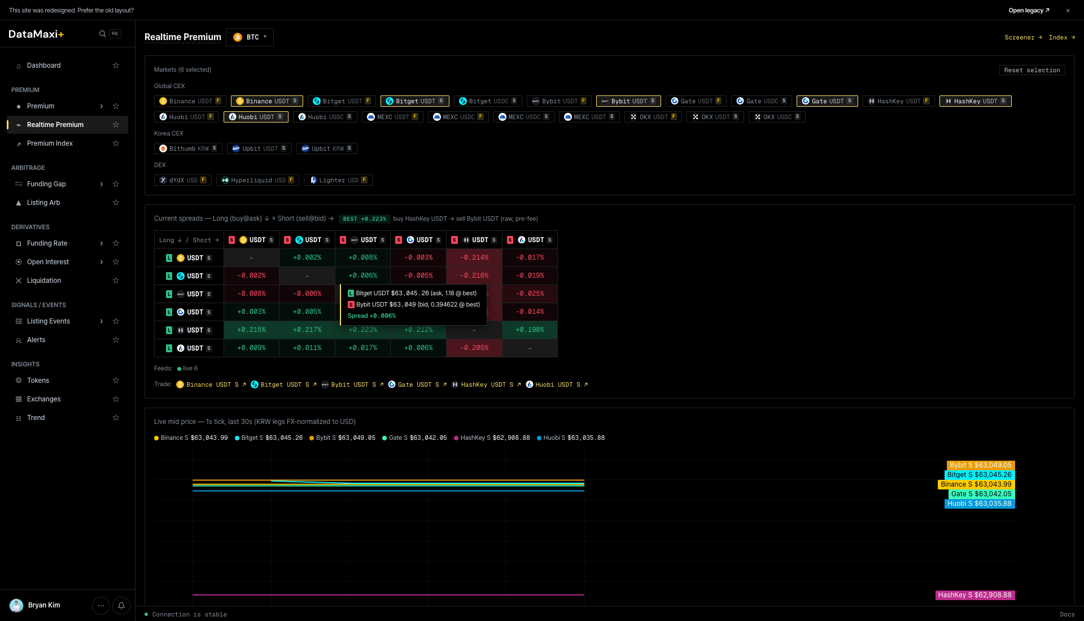Click the Liquidation X icon in sidebar
Viewport: 1084px width, 621px height.
[19, 281]
